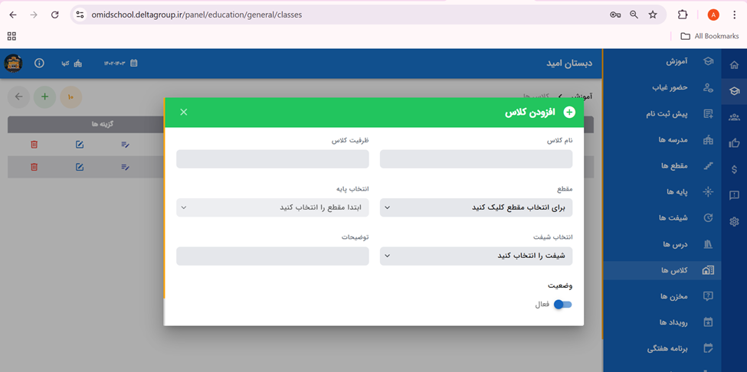The height and width of the screenshot is (372, 747).
Task: Open the Chrome profile avatar A
Action: 713,15
